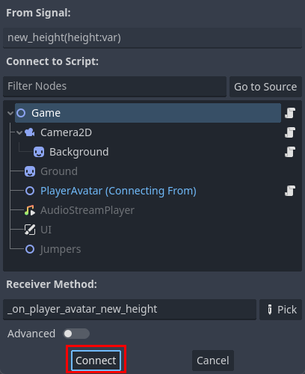Collapse the Camera2D children
Viewport: 305px width, 374px height.
click(x=19, y=132)
